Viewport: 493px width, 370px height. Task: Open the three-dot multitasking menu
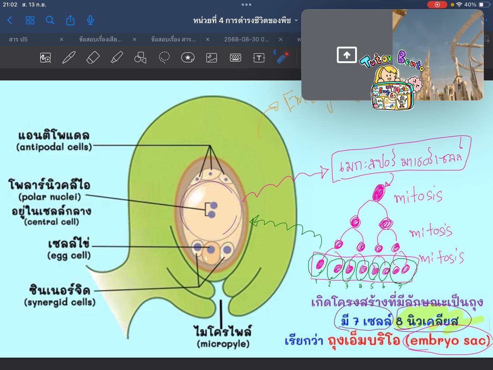pos(246,5)
